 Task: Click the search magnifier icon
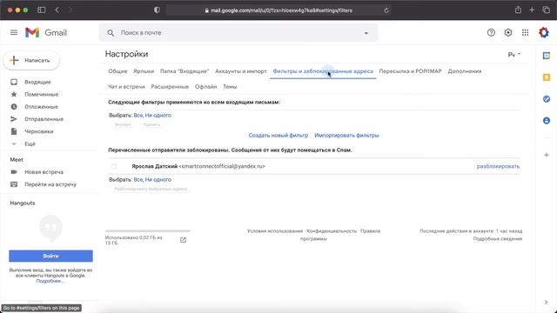click(x=111, y=33)
